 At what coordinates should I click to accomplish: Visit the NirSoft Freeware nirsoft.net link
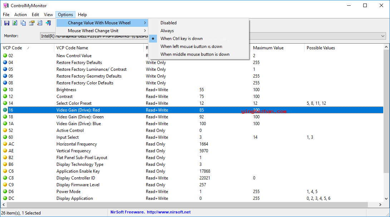pos(150,212)
